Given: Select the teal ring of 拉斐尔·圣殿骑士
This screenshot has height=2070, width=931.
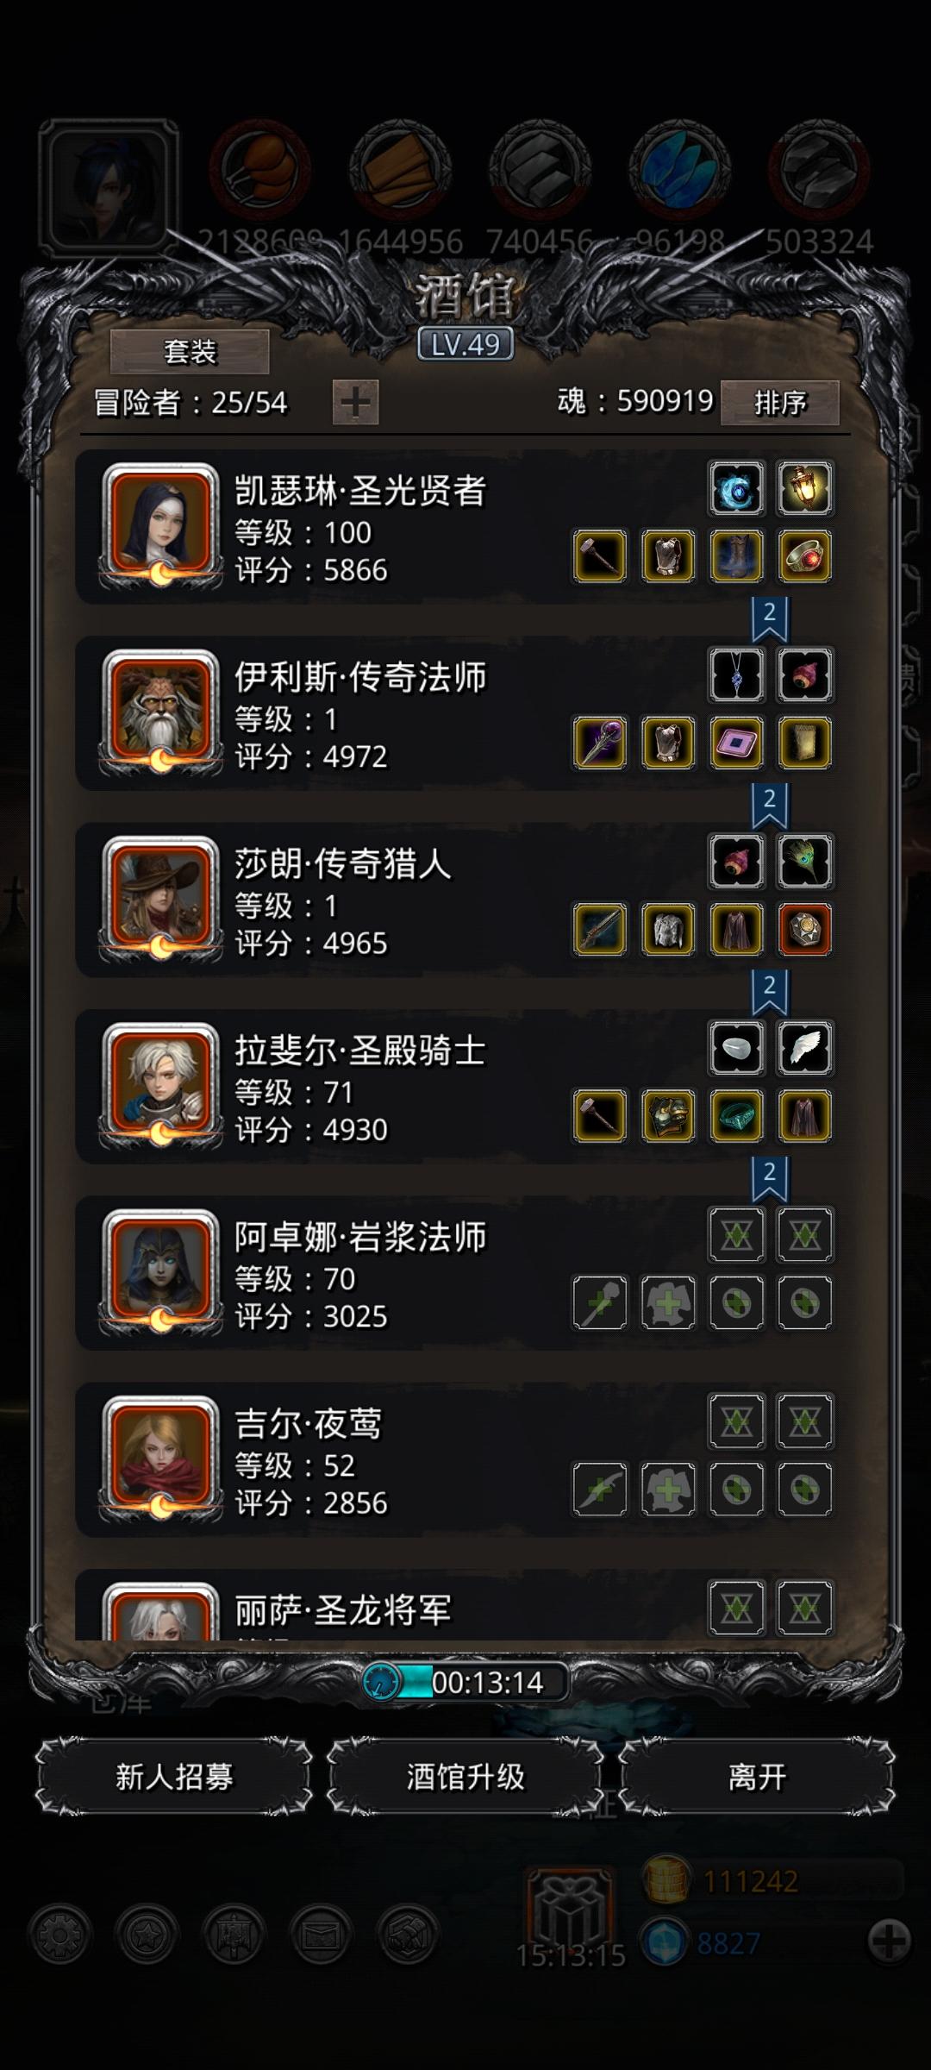Looking at the screenshot, I should [x=737, y=1115].
